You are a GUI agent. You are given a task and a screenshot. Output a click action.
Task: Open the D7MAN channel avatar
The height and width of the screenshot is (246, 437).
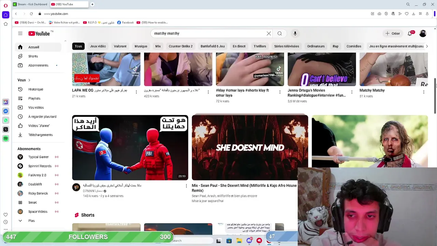[x=76, y=187]
